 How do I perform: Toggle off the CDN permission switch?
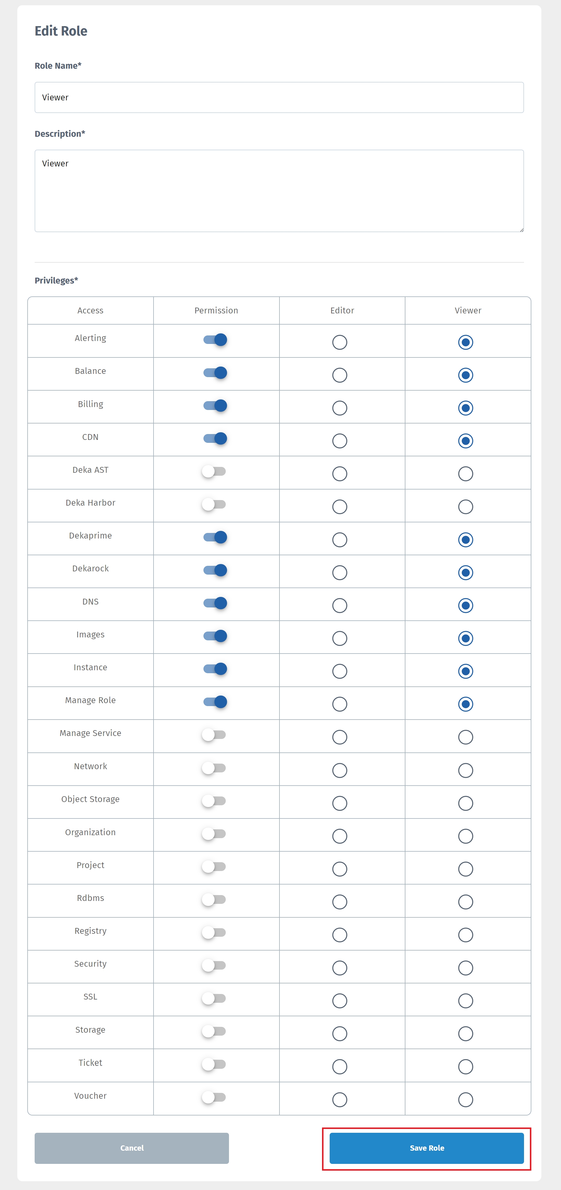pos(215,438)
